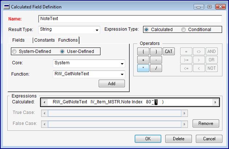Viewport: 229px width, 149px height.
Task: Click the close parenthesis operator button
Action: pyautogui.click(x=156, y=51)
